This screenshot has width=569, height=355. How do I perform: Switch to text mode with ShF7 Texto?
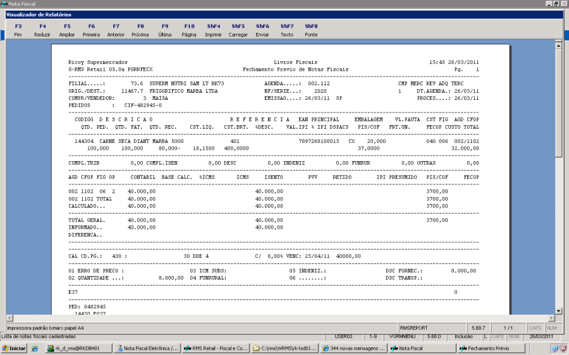coord(286,30)
